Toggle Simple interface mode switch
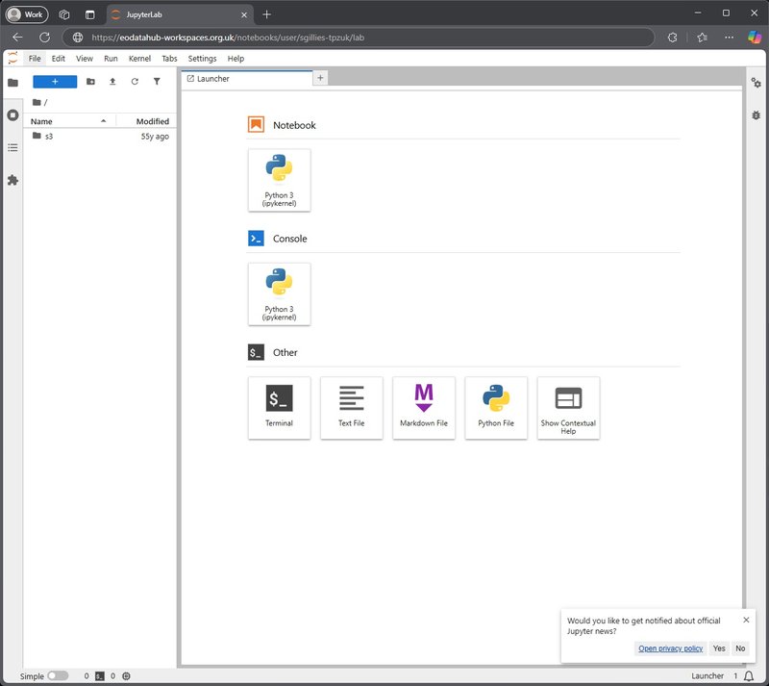 (x=57, y=675)
